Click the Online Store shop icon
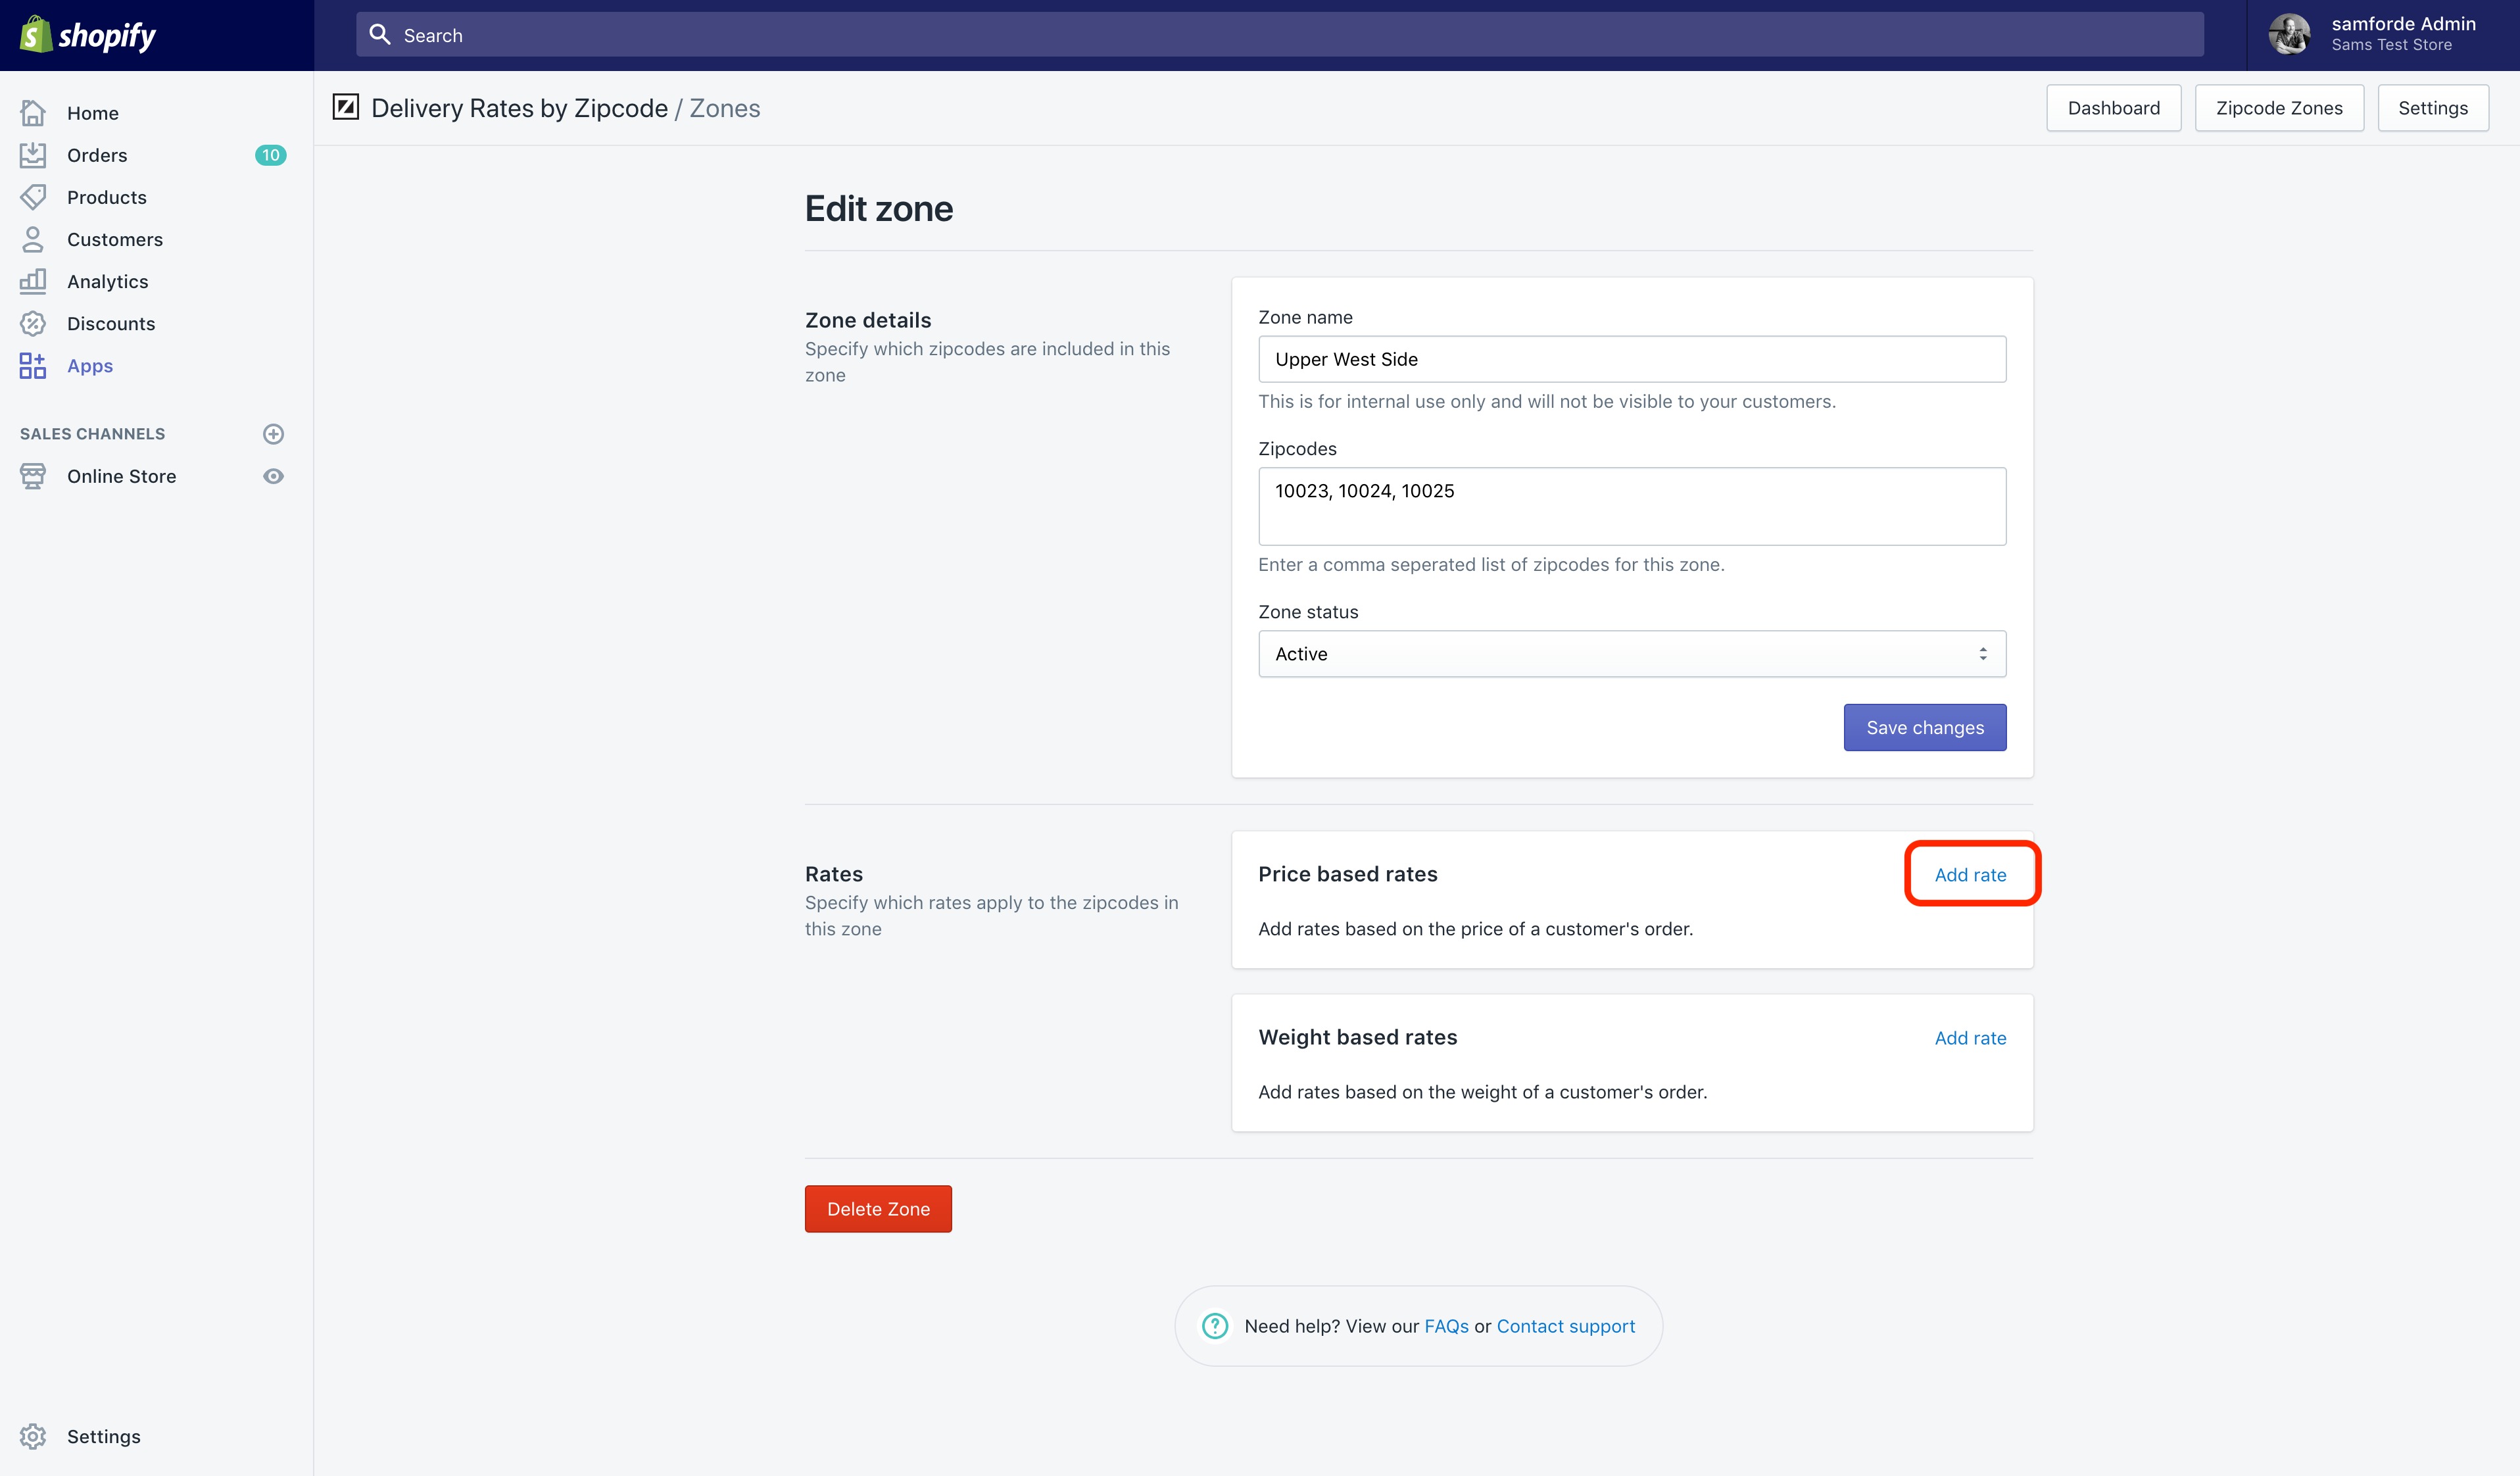Viewport: 2520px width, 1476px height. pyautogui.click(x=33, y=476)
